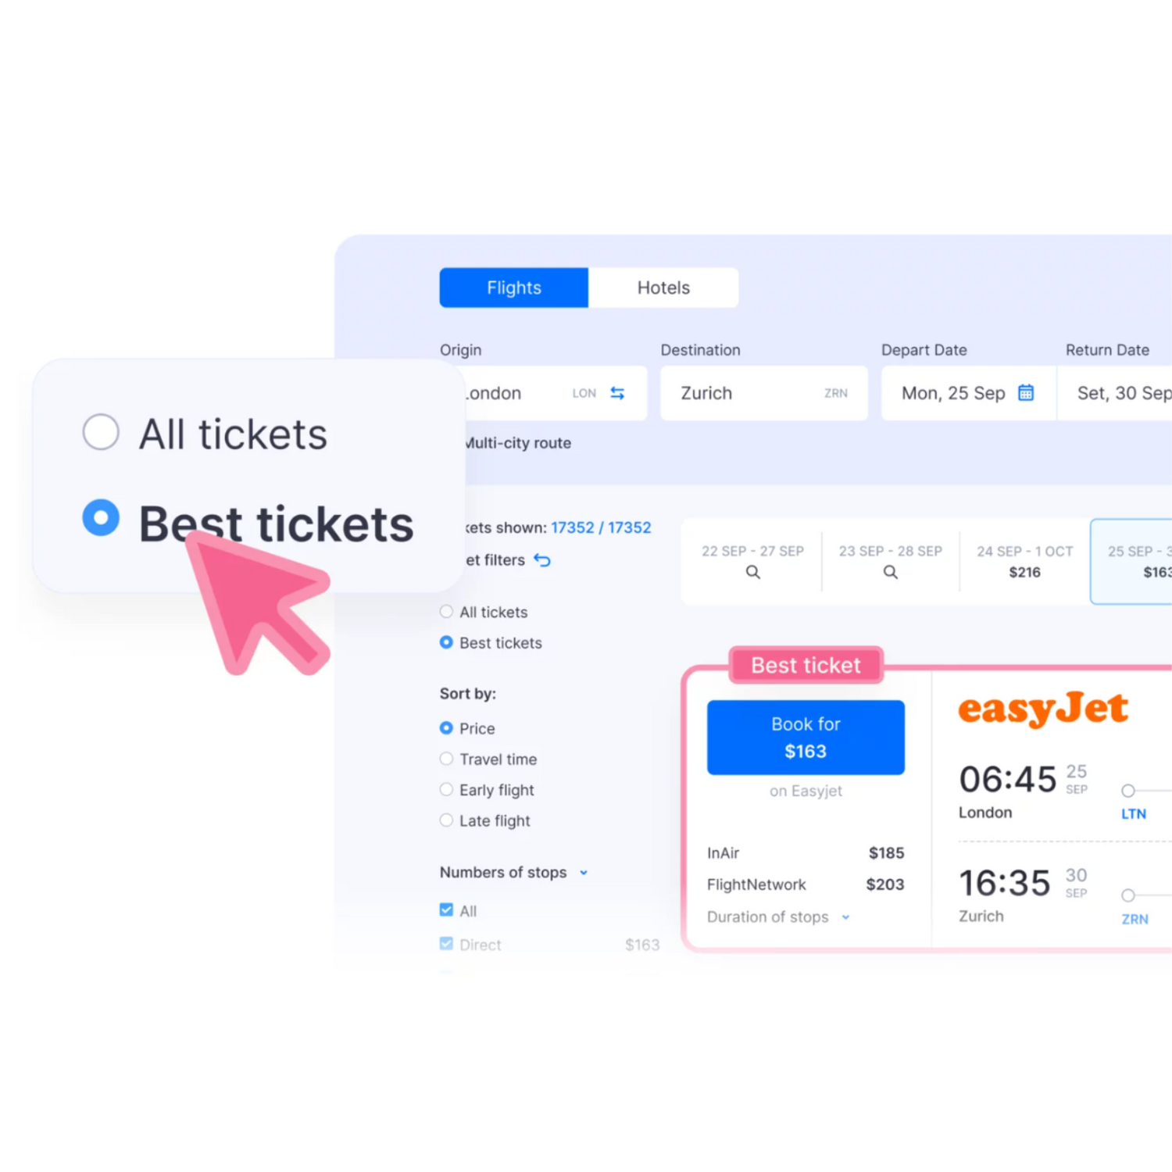Image resolution: width=1172 pixels, height=1172 pixels.
Task: Click the reset filters undo arrow
Action: (x=542, y=560)
